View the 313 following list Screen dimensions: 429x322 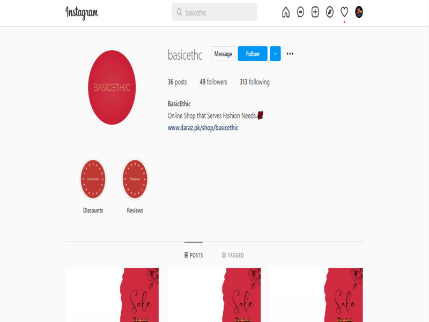click(x=254, y=82)
